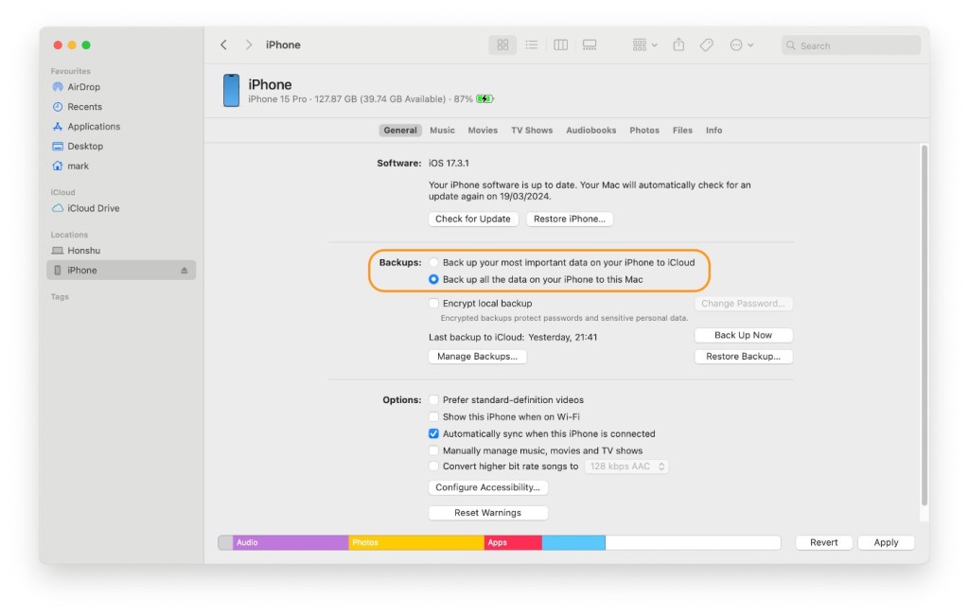Switch to the Music tab
This screenshot has width=969, height=616.
pyautogui.click(x=442, y=131)
